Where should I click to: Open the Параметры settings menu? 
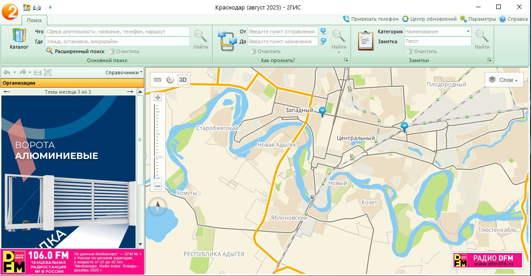478,19
